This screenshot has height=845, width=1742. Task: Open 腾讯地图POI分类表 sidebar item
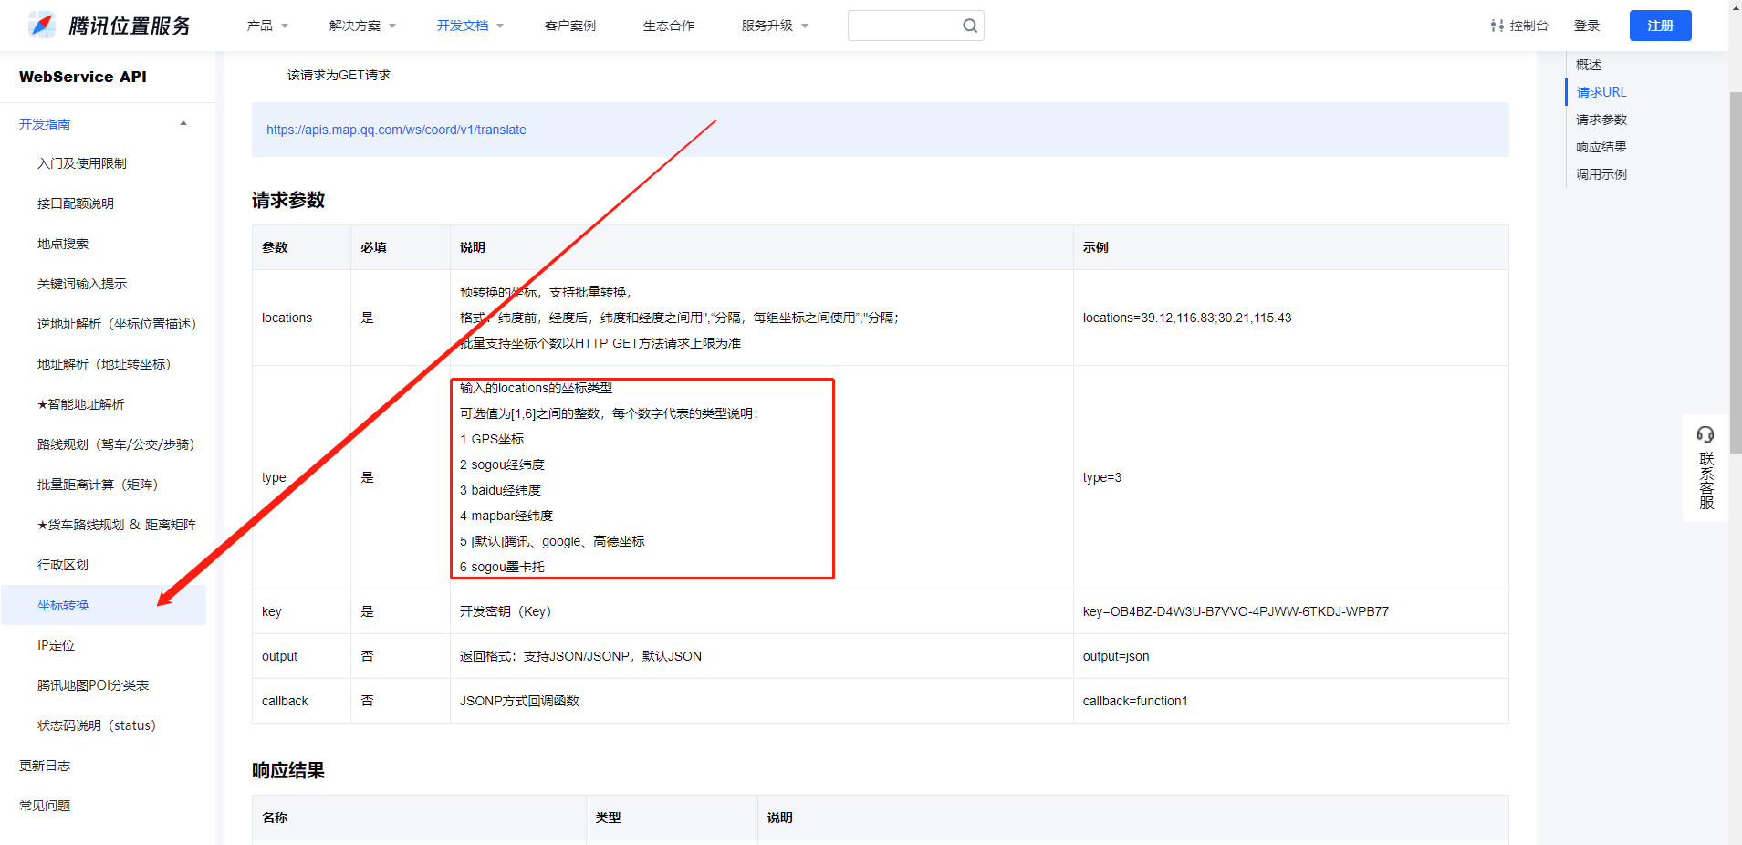click(x=93, y=685)
